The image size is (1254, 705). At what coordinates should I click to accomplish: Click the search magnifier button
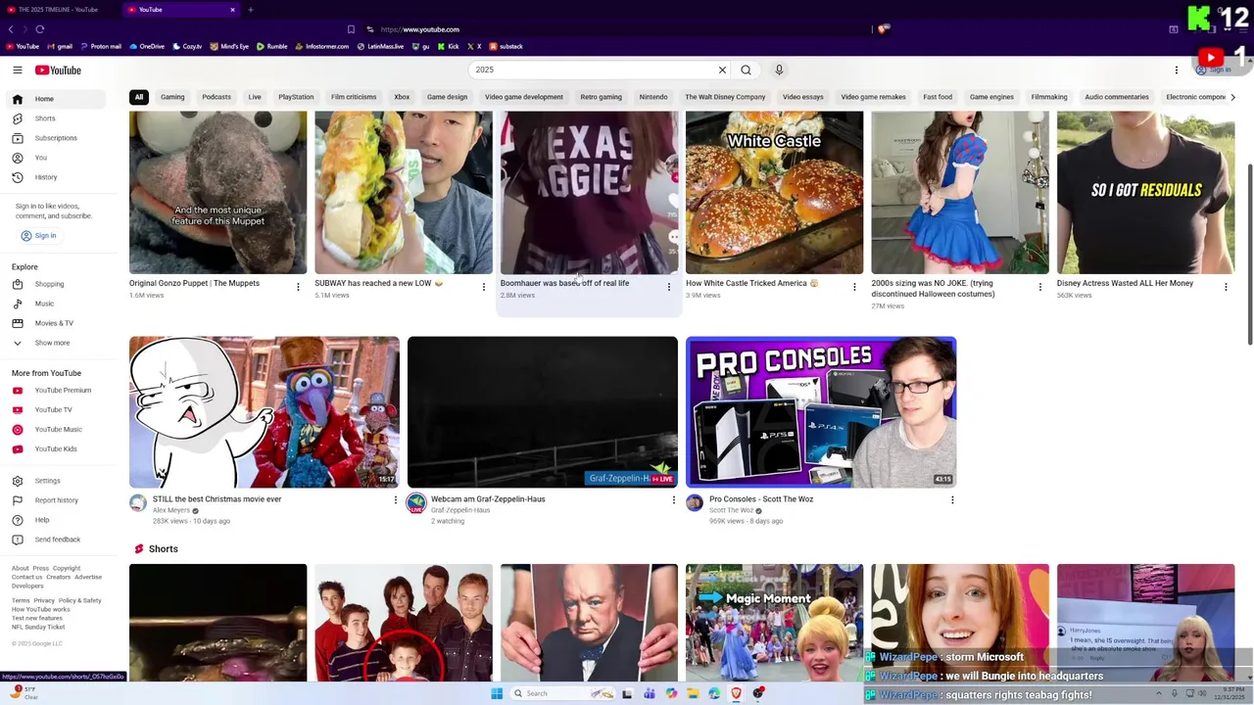(746, 70)
